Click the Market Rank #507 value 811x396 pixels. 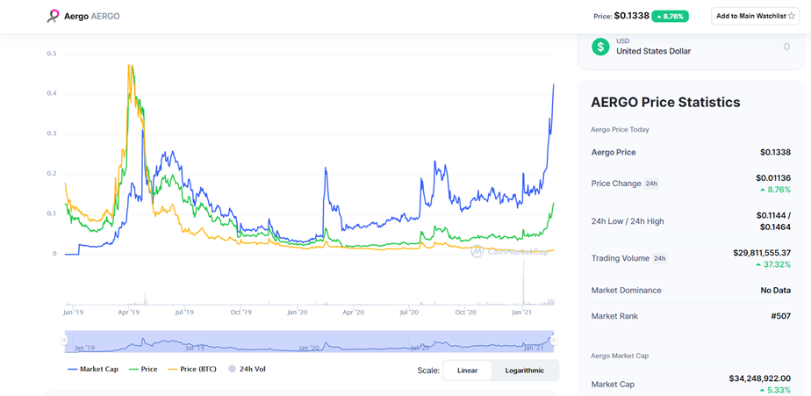click(780, 316)
